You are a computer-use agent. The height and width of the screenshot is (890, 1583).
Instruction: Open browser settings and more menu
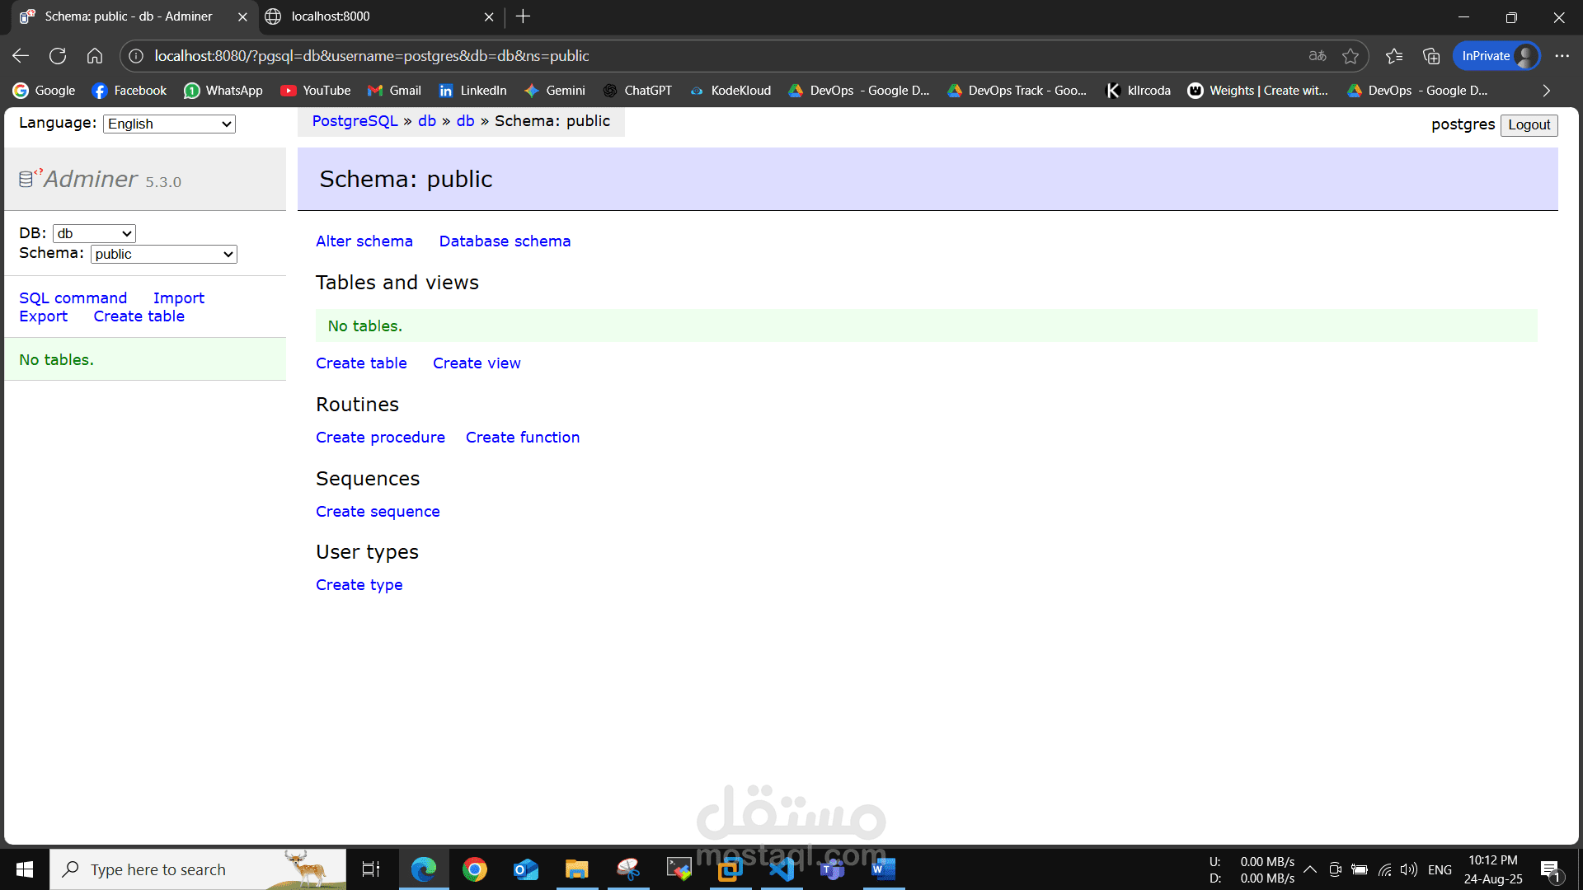[1562, 56]
